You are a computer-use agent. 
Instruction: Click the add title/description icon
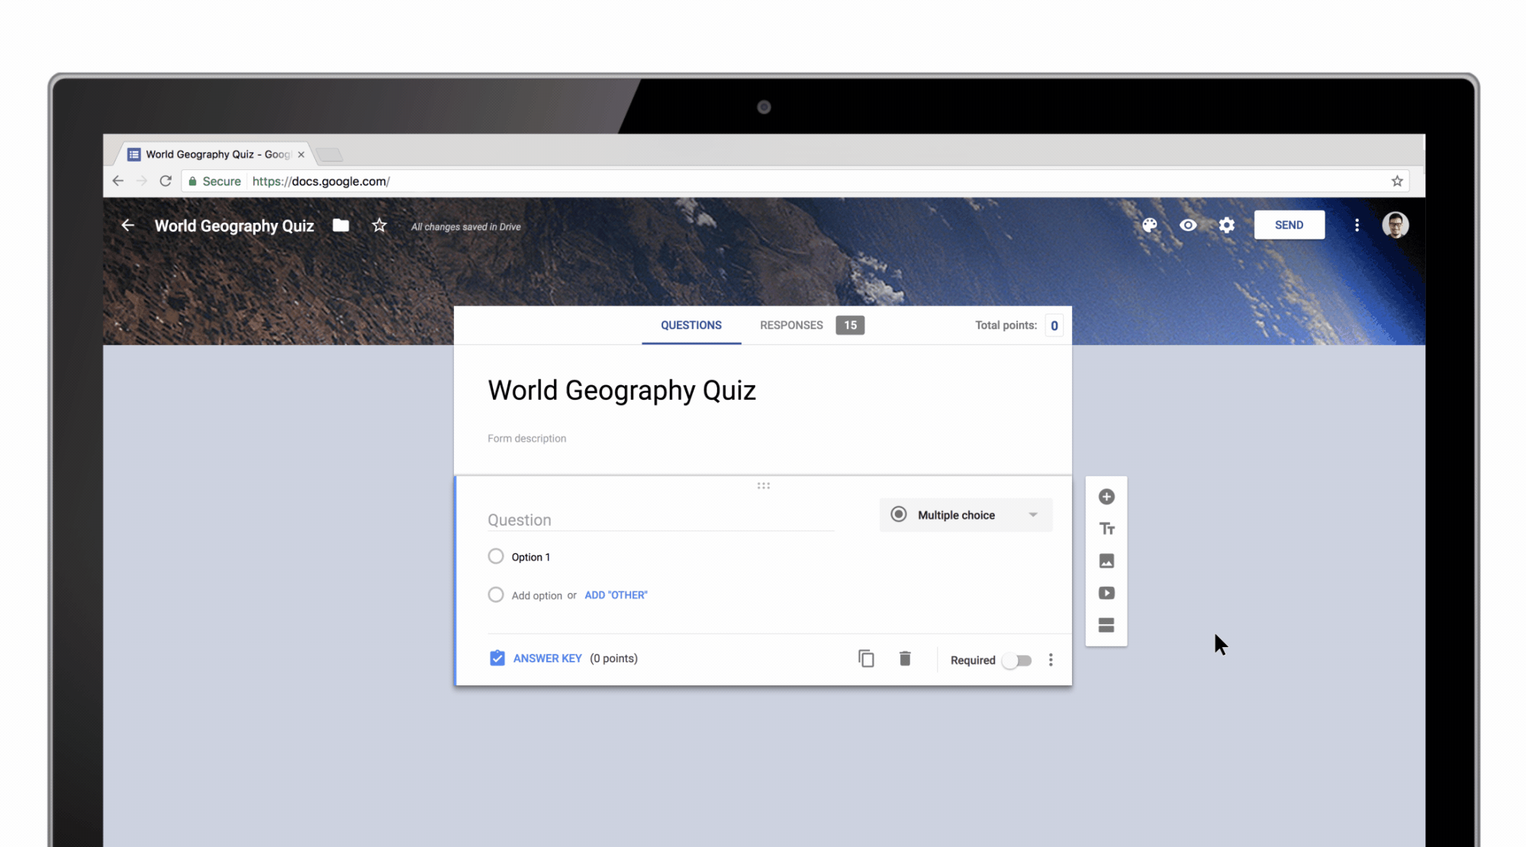(x=1106, y=528)
